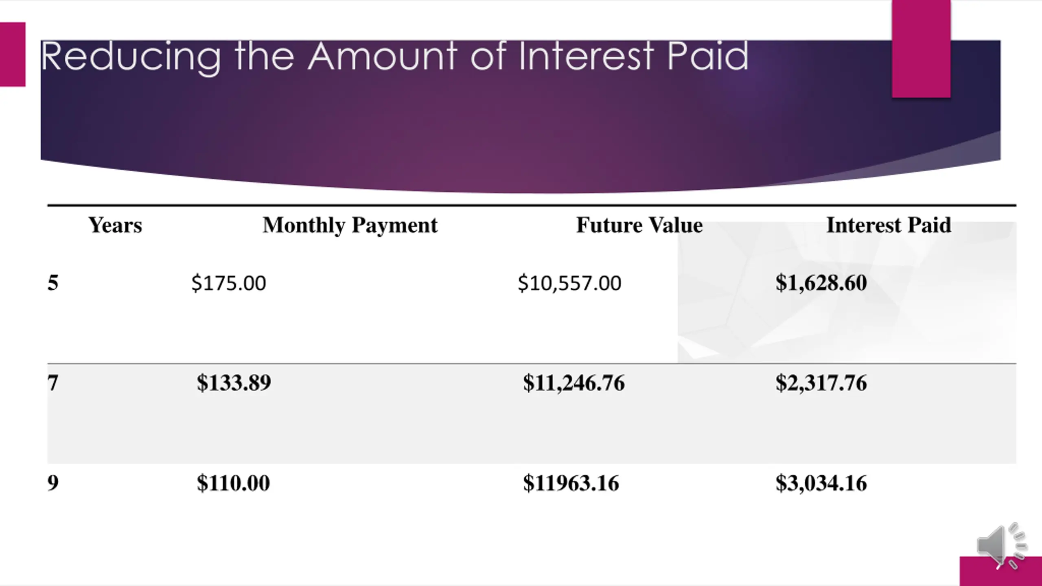1042x586 pixels.
Task: Select the $133.89 monthly payment cell
Action: [x=234, y=383]
